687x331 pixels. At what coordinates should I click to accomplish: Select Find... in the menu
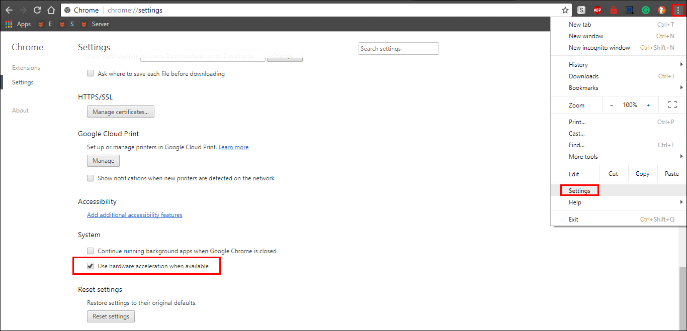(618, 145)
